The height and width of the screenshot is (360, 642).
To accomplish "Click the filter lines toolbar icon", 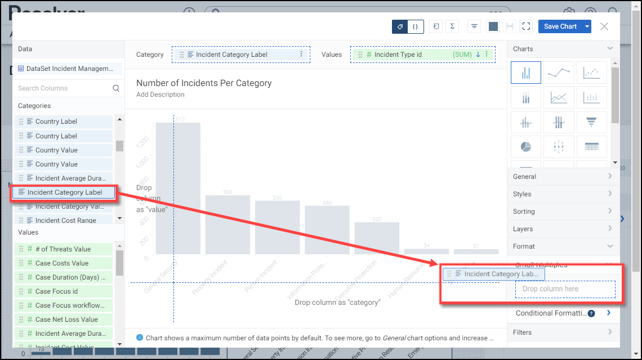I will (x=474, y=26).
